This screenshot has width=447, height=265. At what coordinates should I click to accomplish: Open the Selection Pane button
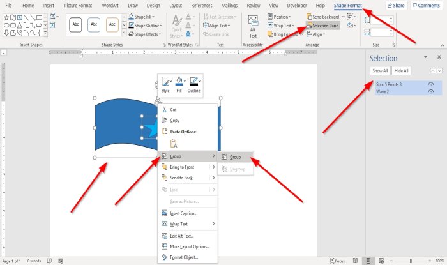(x=322, y=26)
